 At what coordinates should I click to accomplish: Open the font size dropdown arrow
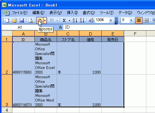tap(131, 20)
